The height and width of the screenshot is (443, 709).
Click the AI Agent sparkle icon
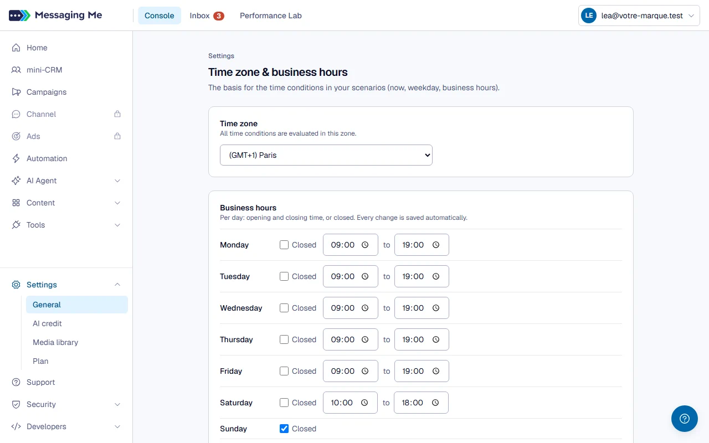click(x=16, y=181)
